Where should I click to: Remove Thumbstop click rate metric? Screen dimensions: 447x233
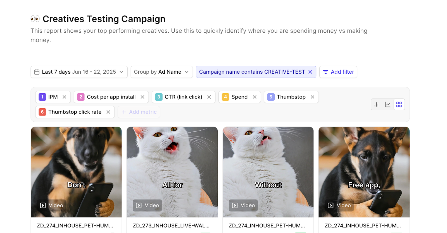[x=108, y=112]
